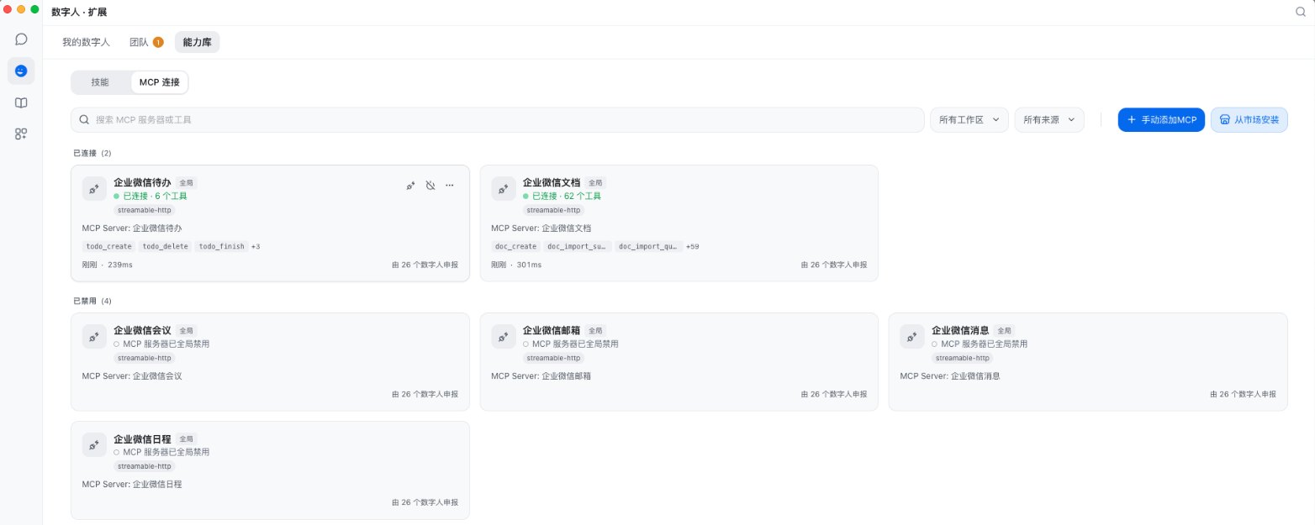Focus the 搜索 MCP 服务器或工具 search field
The image size is (1315, 525).
click(498, 120)
